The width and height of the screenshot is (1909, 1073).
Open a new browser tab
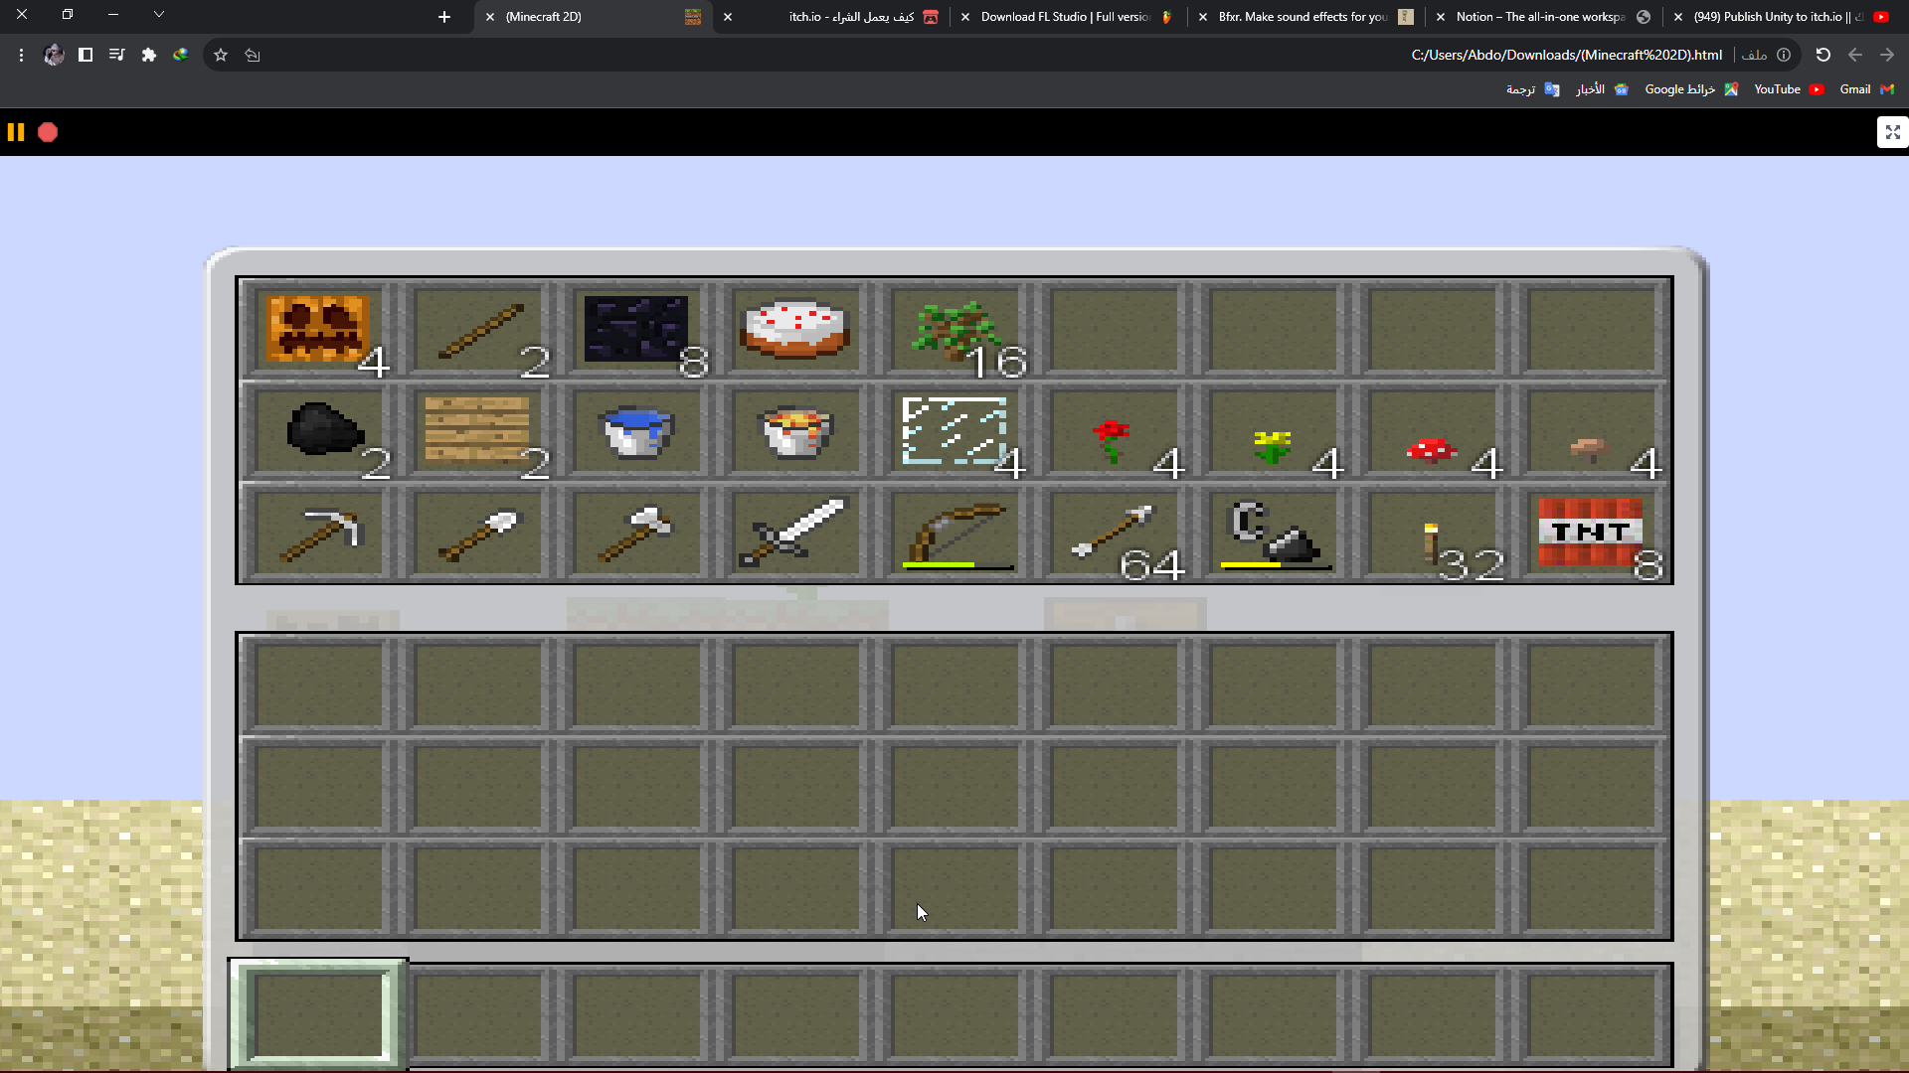pos(444,17)
